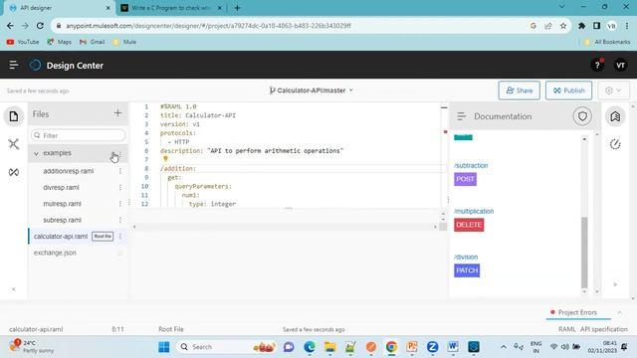The width and height of the screenshot is (637, 358).
Task: Add a new file with plus icon
Action: [x=117, y=113]
